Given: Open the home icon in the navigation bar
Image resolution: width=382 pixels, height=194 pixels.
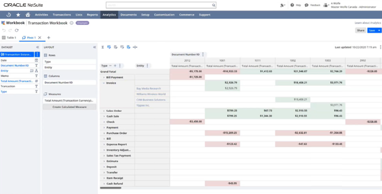Looking at the screenshot, I should [28, 14].
